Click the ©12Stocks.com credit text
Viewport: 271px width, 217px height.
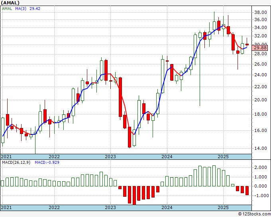point(254,214)
